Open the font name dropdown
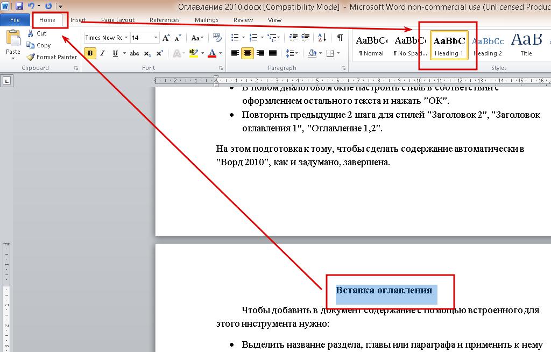The height and width of the screenshot is (352, 551). [x=126, y=38]
